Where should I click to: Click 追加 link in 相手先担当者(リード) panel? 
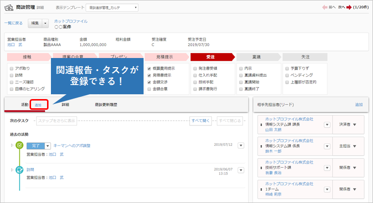359,104
